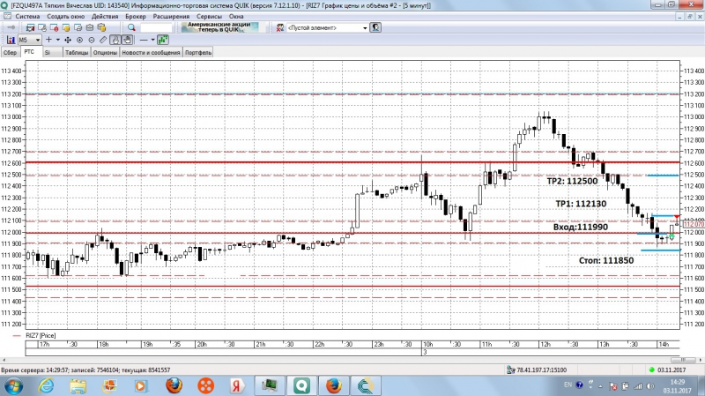This screenshot has width=705, height=396.
Task: Click the current price label 112 070
Action: coord(694,224)
